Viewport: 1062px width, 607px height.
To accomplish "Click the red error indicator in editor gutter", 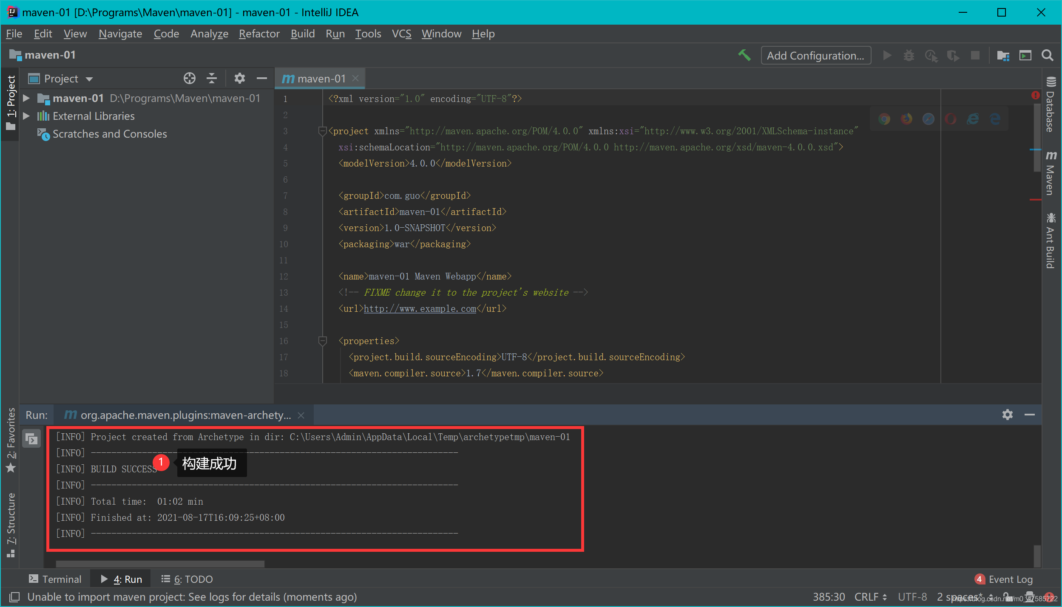I will point(1036,95).
